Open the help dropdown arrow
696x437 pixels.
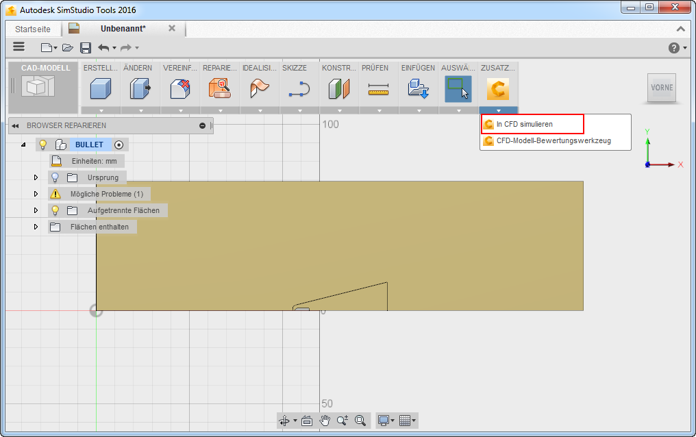coord(685,48)
